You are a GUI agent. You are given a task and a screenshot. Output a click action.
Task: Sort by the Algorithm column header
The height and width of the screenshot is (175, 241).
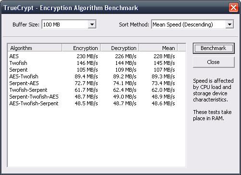(x=35, y=48)
